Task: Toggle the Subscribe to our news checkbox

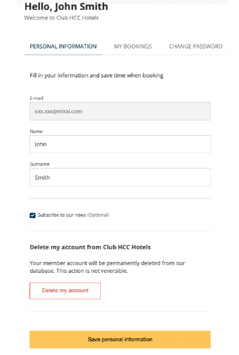Action: click(x=33, y=215)
